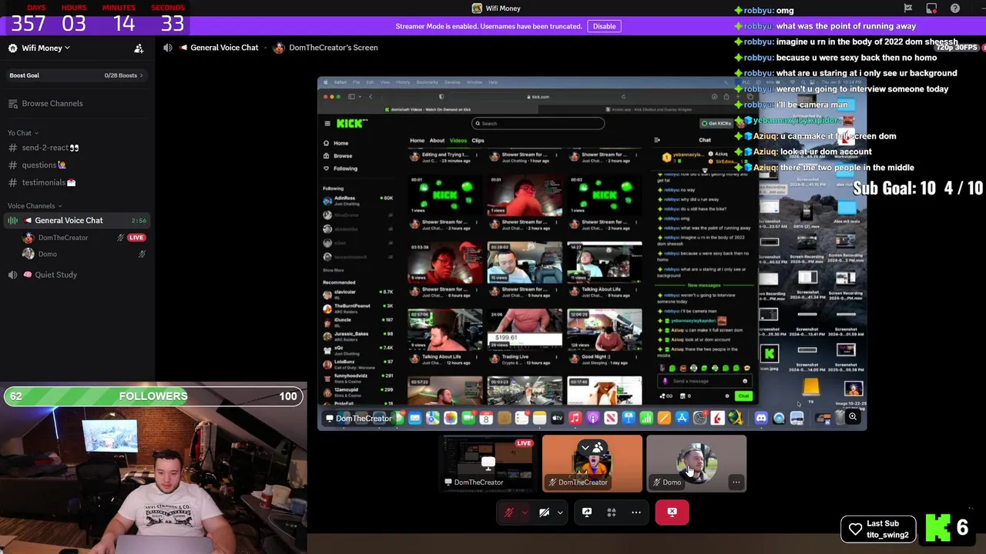Viewport: 986px width, 554px height.
Task: Open System Settings in the streamed dock
Action: [699, 418]
